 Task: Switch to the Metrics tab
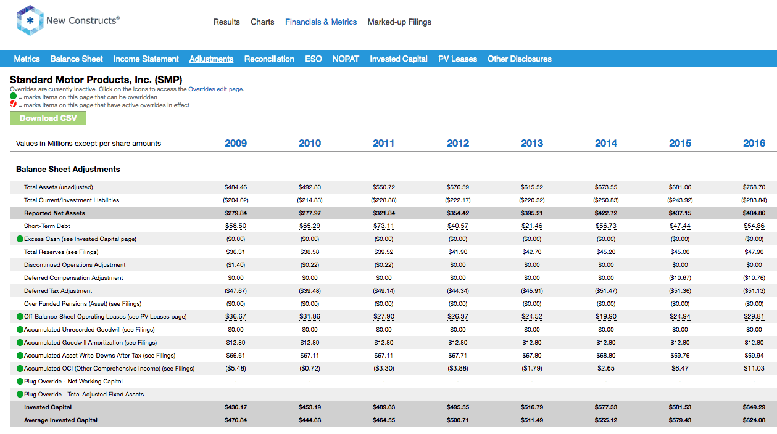click(27, 59)
